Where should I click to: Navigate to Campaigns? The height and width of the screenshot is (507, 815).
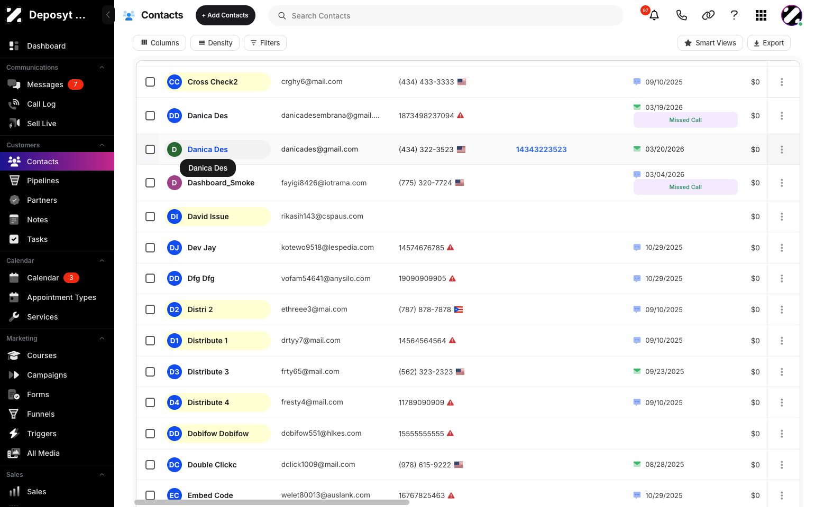[x=57, y=375]
